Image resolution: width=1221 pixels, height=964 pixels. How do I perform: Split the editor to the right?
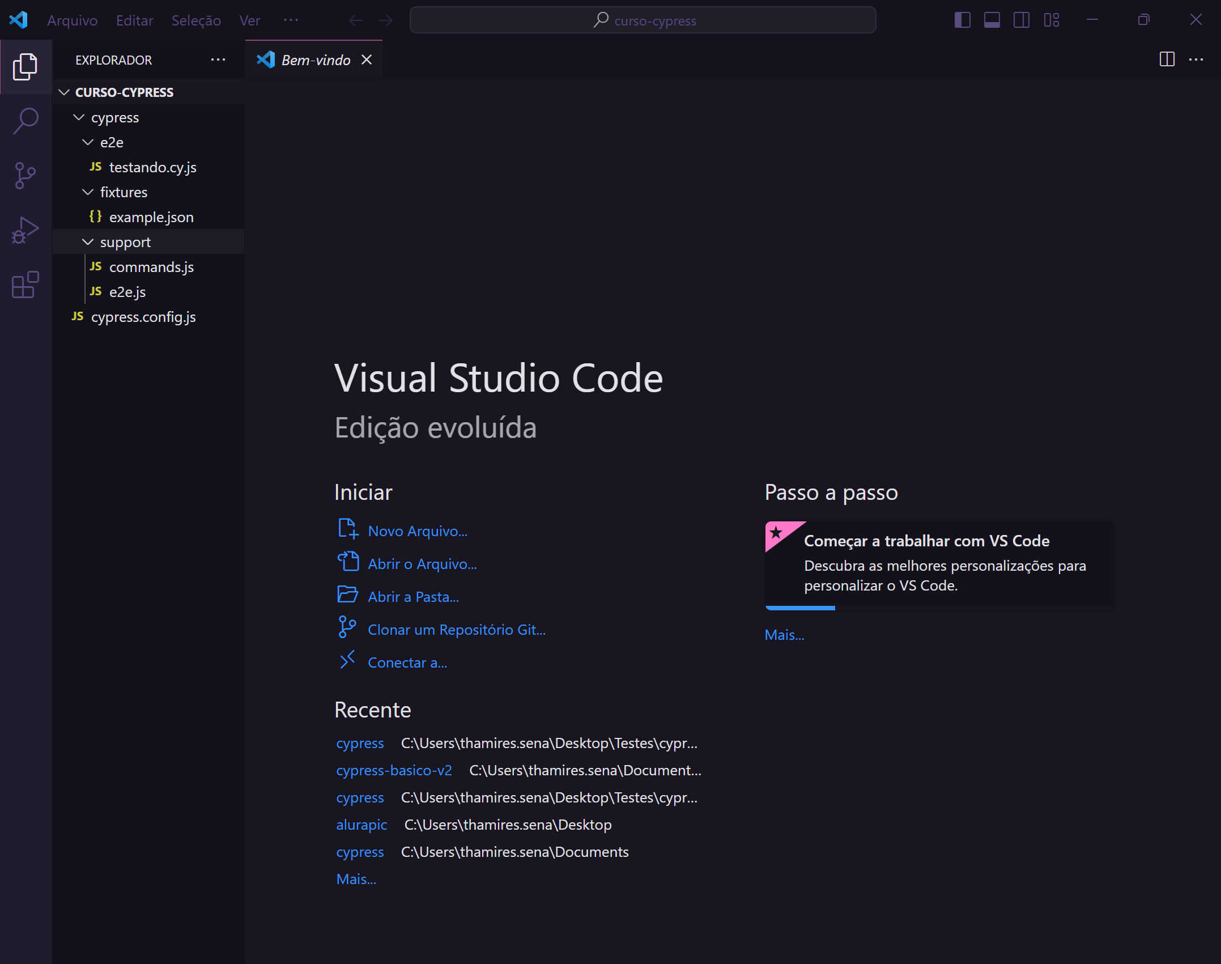pos(1167,60)
